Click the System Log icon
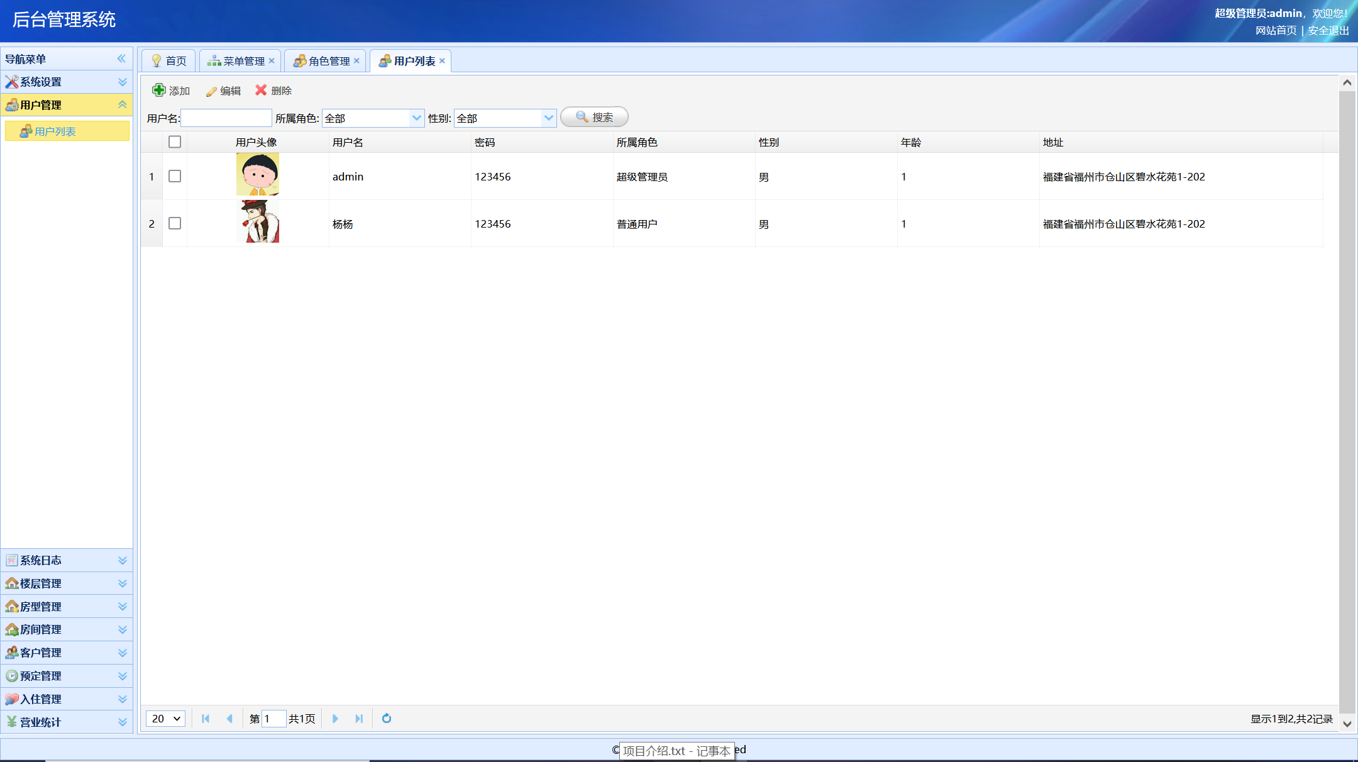1358x762 pixels. pyautogui.click(x=11, y=560)
